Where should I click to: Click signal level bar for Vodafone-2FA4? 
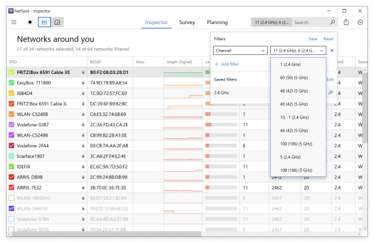tap(221, 146)
